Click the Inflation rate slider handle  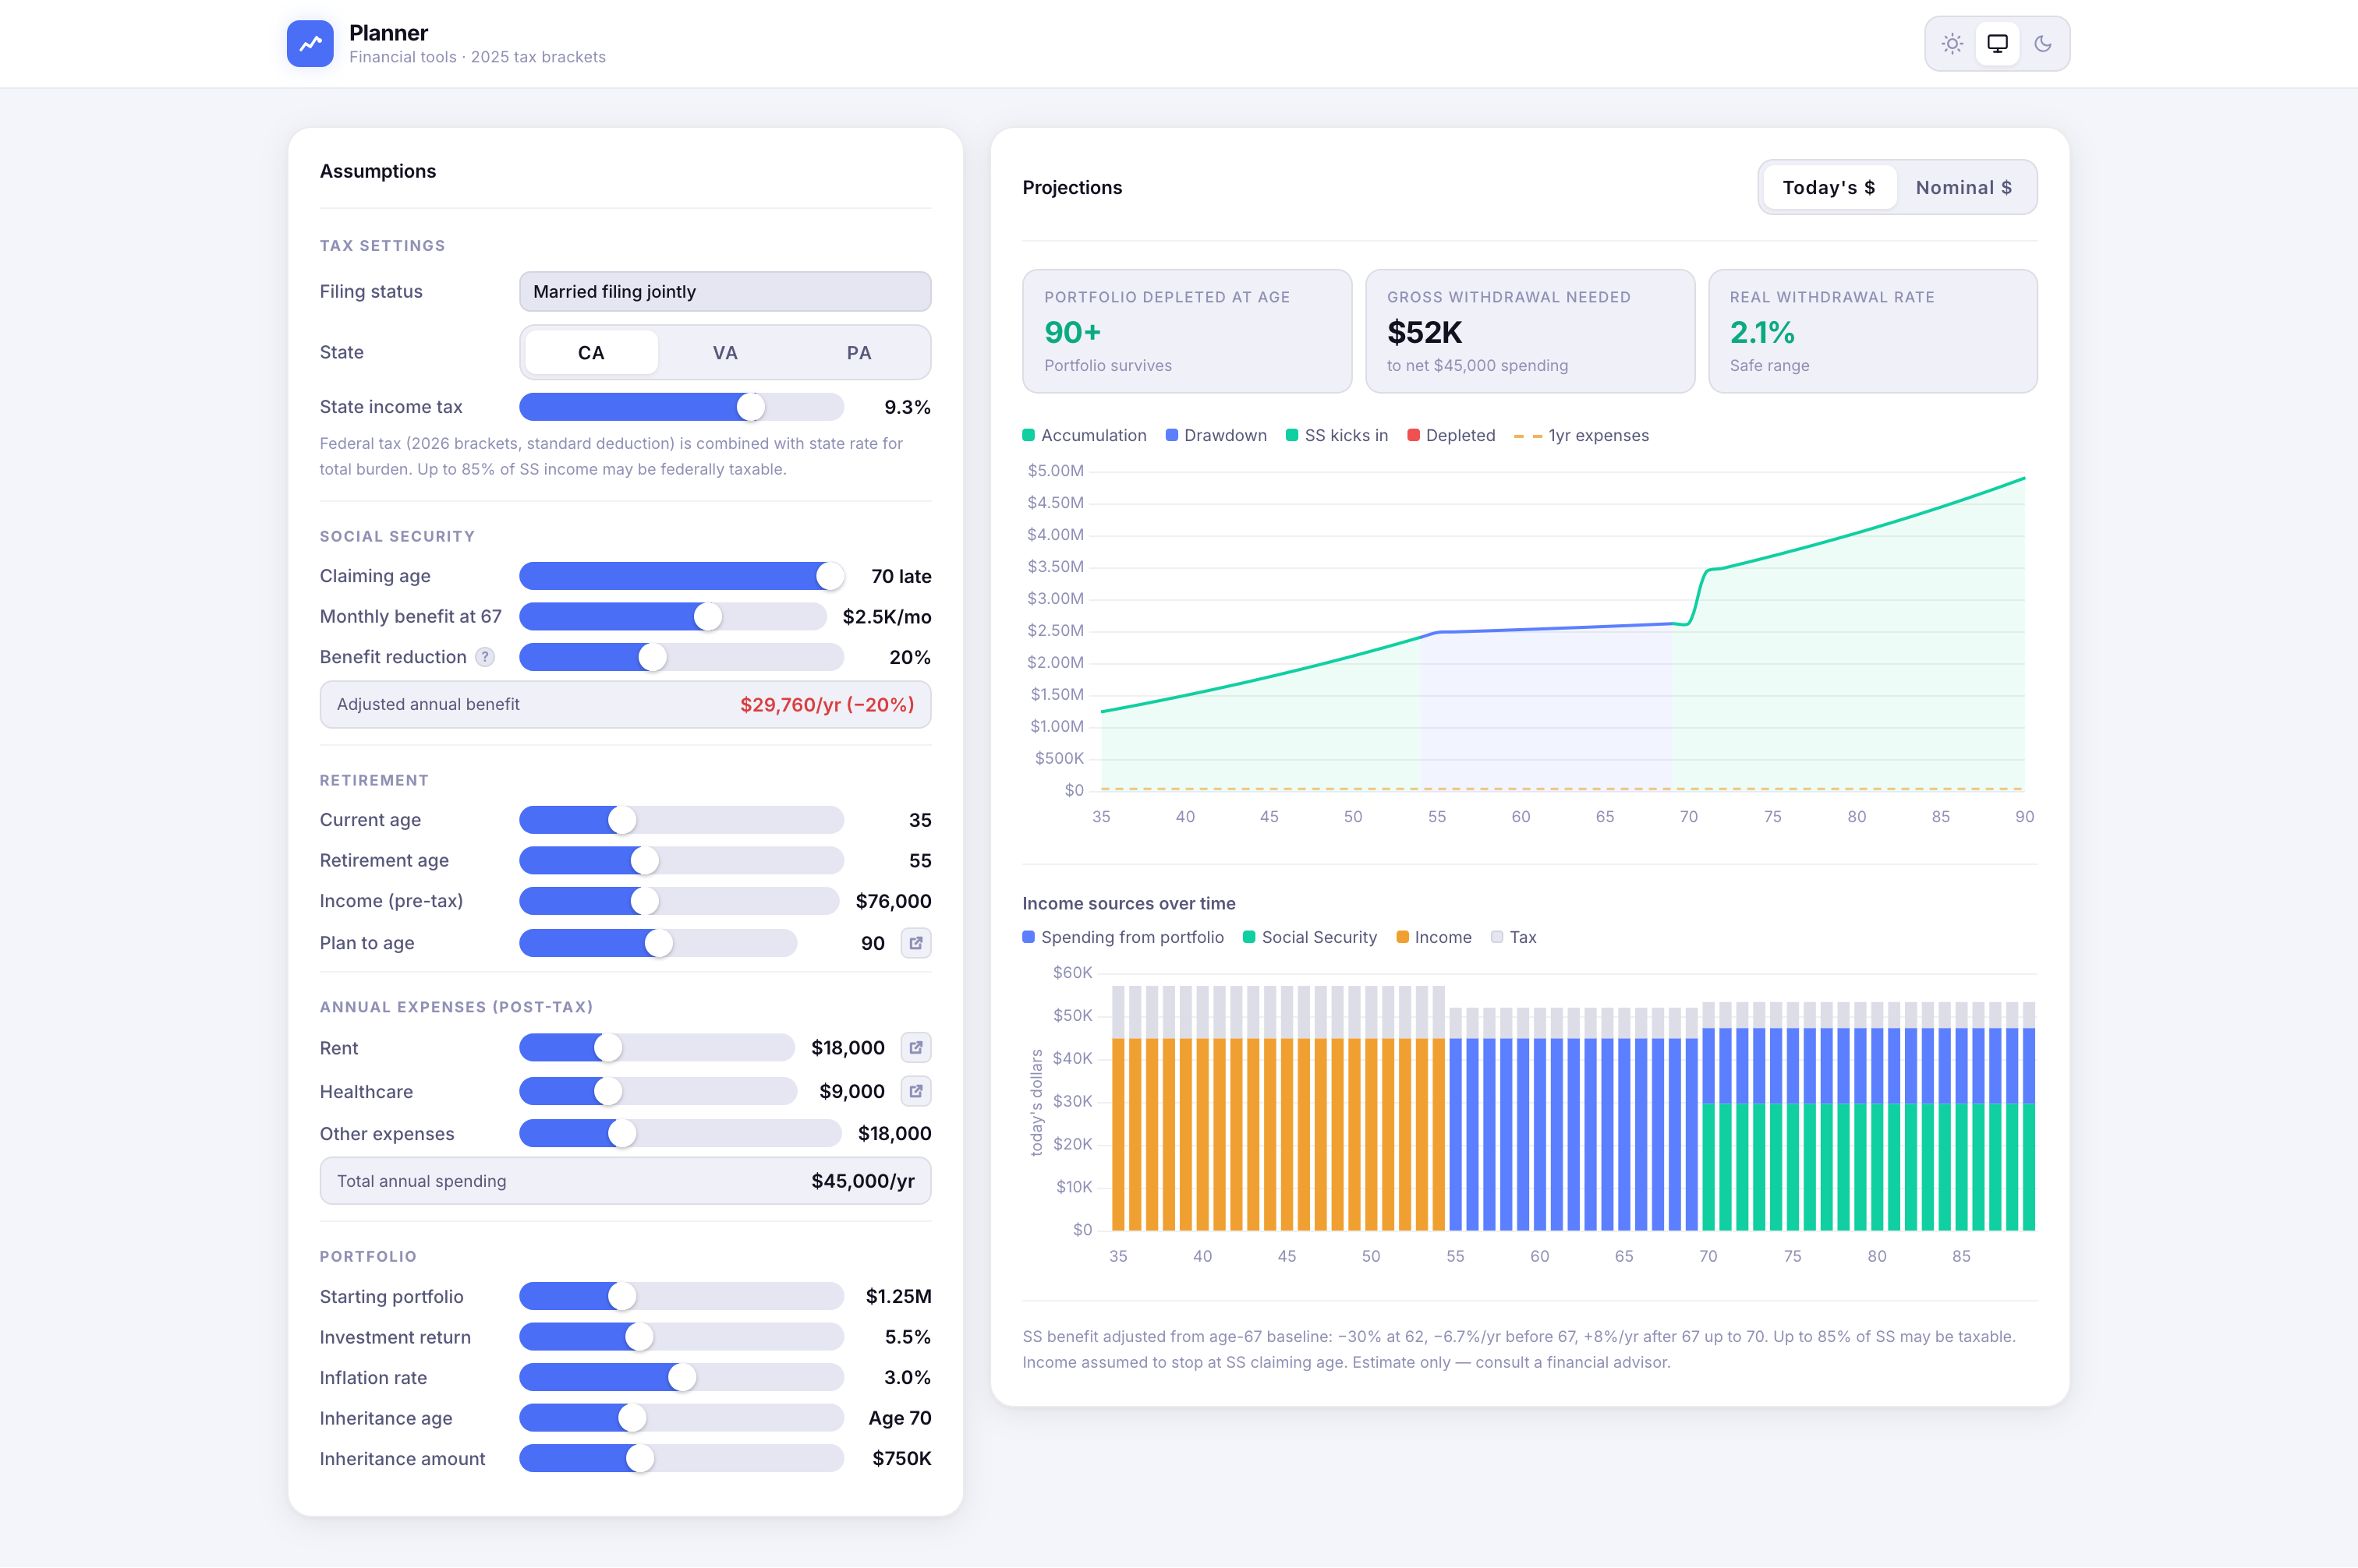coord(682,1378)
